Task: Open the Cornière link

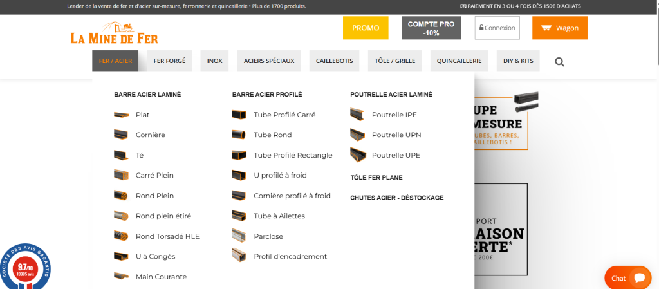Action: [x=151, y=135]
